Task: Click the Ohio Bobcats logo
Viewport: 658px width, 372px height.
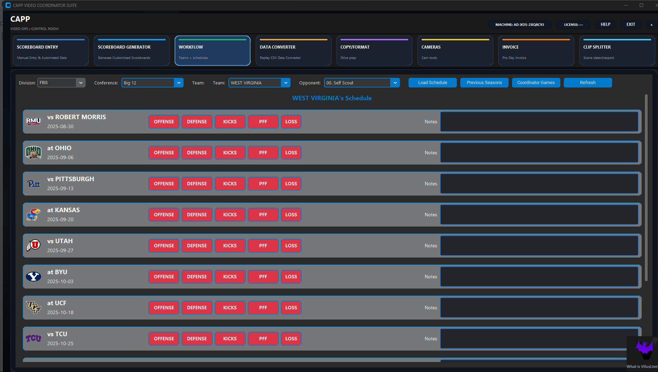Action: [33, 153]
